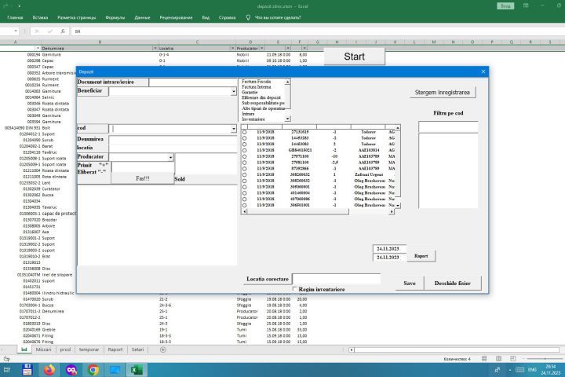Image resolution: width=565 pixels, height=377 pixels.
Task: Click the Deschide fisier button
Action: 453,284
